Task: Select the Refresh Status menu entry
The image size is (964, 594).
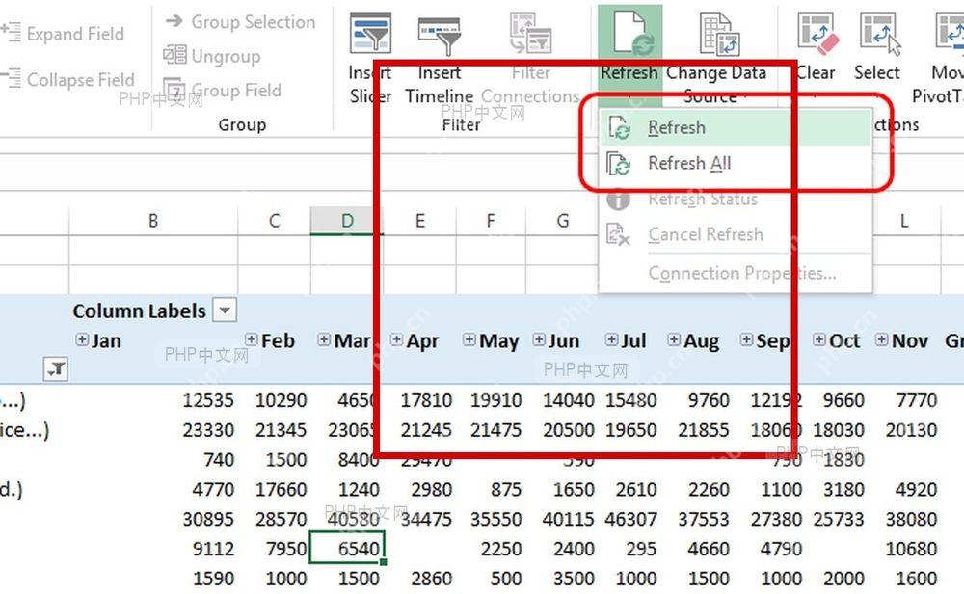Action: [x=736, y=200]
